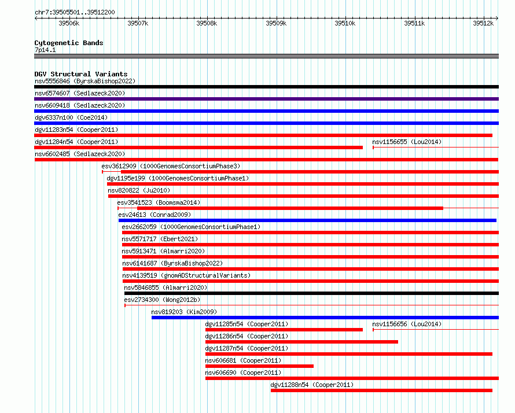Open esv2662059 (1000GenomesConsortiumPhase1) label

click(191, 227)
